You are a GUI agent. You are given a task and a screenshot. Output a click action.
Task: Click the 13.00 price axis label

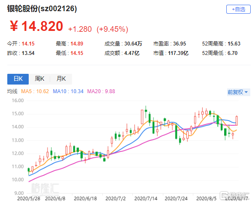18,140
